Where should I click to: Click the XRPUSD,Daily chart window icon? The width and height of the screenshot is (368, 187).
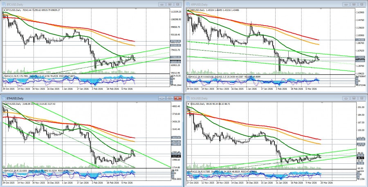tap(187, 4)
